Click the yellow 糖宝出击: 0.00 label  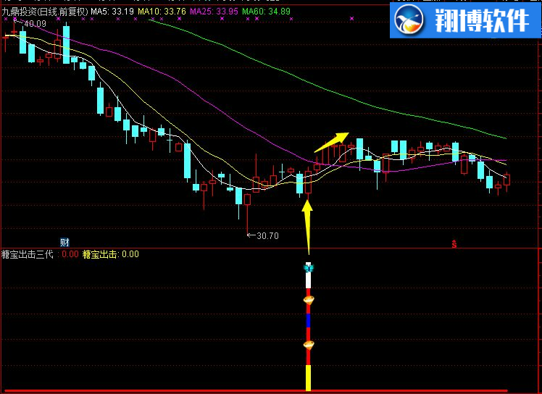[111, 254]
